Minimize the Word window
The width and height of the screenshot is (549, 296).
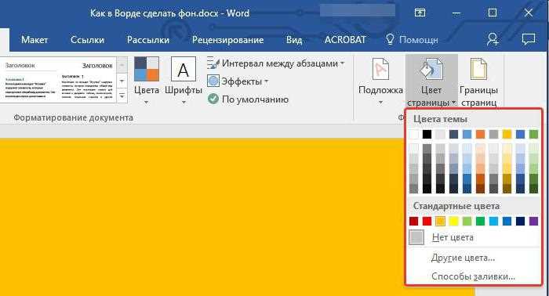[456, 13]
